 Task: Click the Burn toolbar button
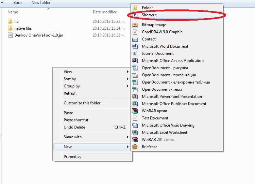point(17,3)
